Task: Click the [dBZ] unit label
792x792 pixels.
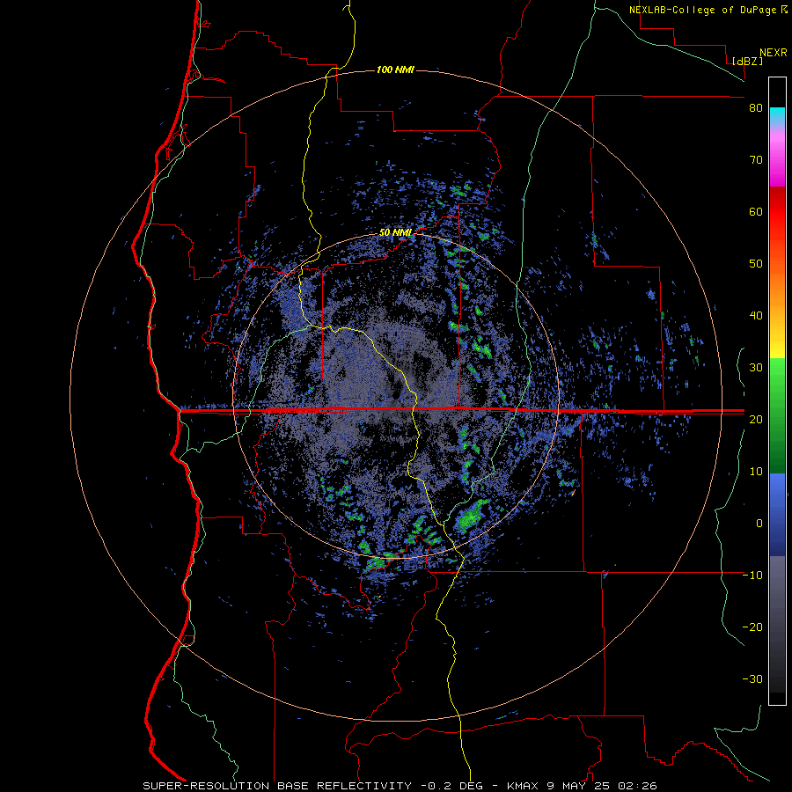Action: coord(747,61)
